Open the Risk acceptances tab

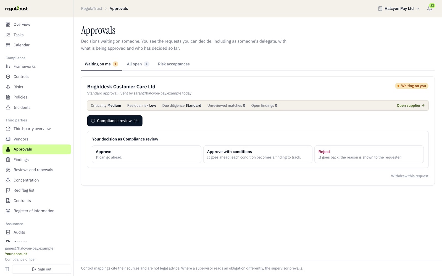tap(174, 64)
